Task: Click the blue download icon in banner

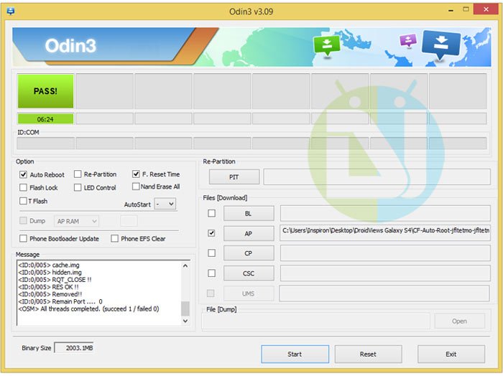Action: [441, 45]
